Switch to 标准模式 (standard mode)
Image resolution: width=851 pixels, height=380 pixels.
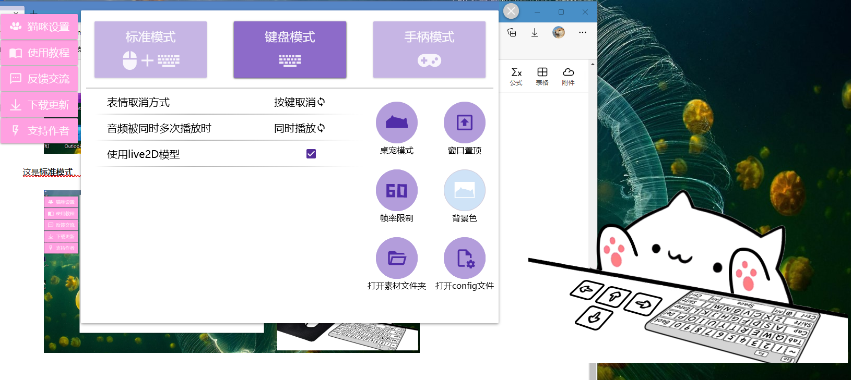(150, 50)
